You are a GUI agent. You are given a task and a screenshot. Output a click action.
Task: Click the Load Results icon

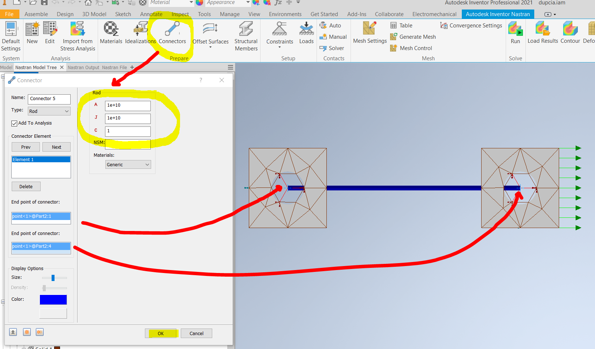point(543,33)
